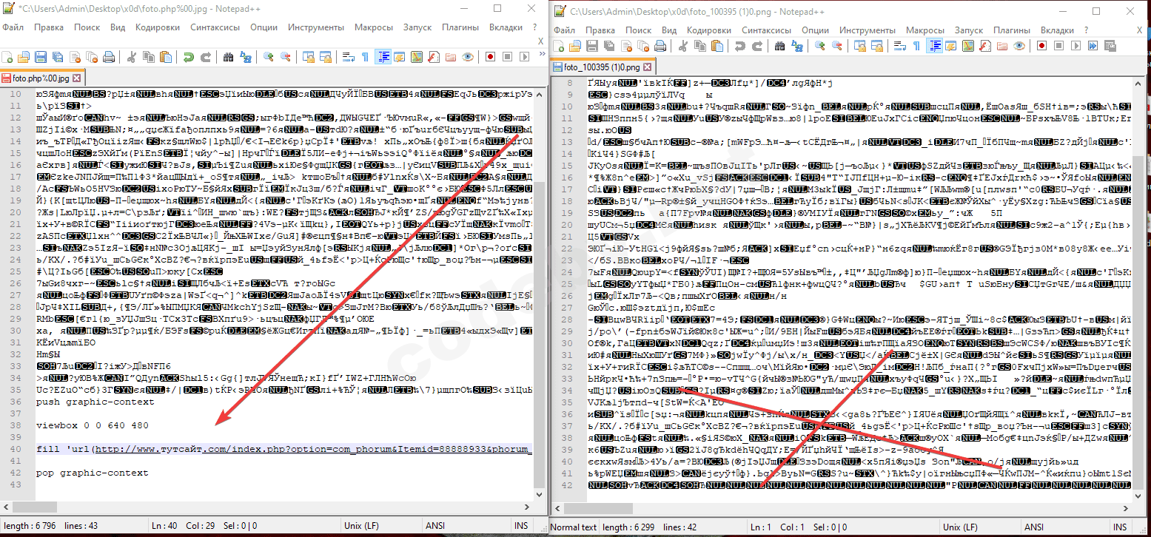Open Вид menu in foto_100395 png window
The height and width of the screenshot is (537, 1151).
669,30
